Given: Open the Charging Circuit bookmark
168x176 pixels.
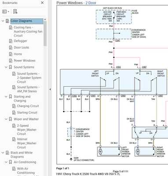Looking at the screenshot, I should (x=28, y=106).
